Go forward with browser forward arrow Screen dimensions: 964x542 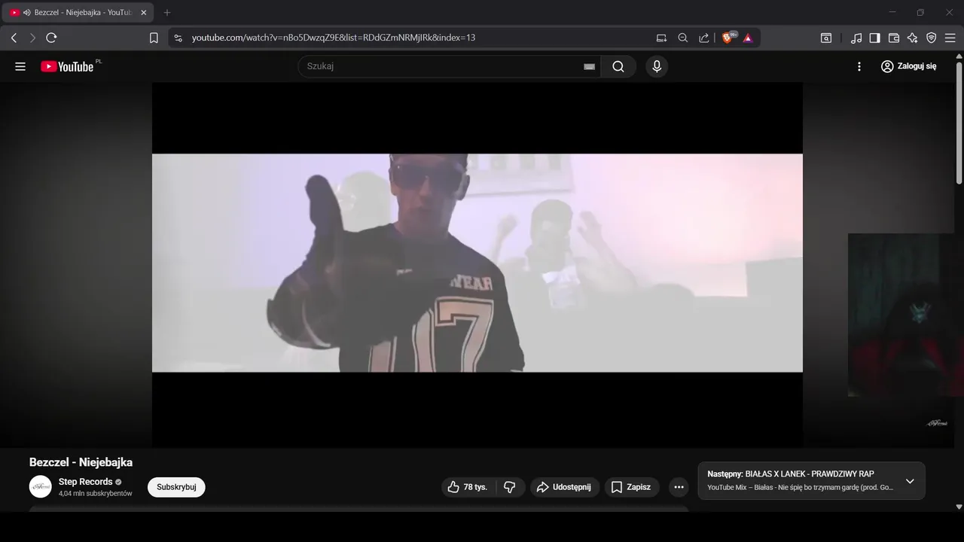click(32, 38)
